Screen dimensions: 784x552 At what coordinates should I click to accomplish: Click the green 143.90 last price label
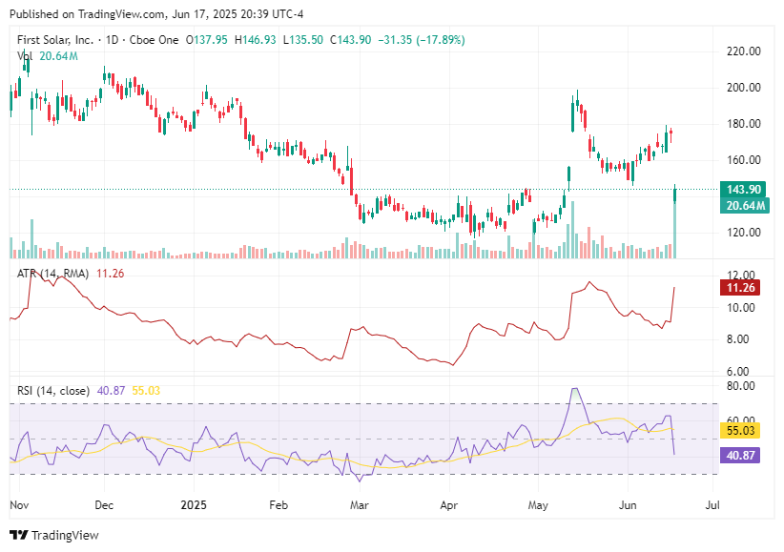pos(742,190)
